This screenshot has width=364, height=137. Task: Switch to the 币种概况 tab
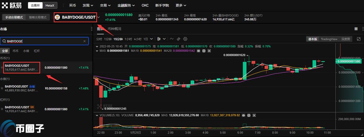[x=114, y=29]
